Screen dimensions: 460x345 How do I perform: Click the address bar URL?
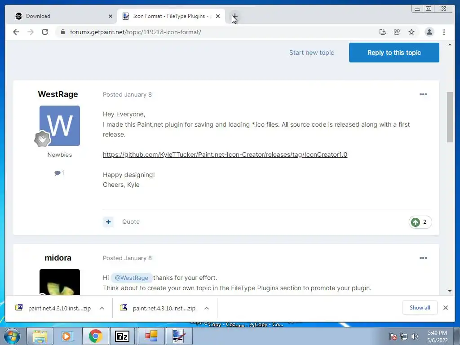(x=136, y=32)
